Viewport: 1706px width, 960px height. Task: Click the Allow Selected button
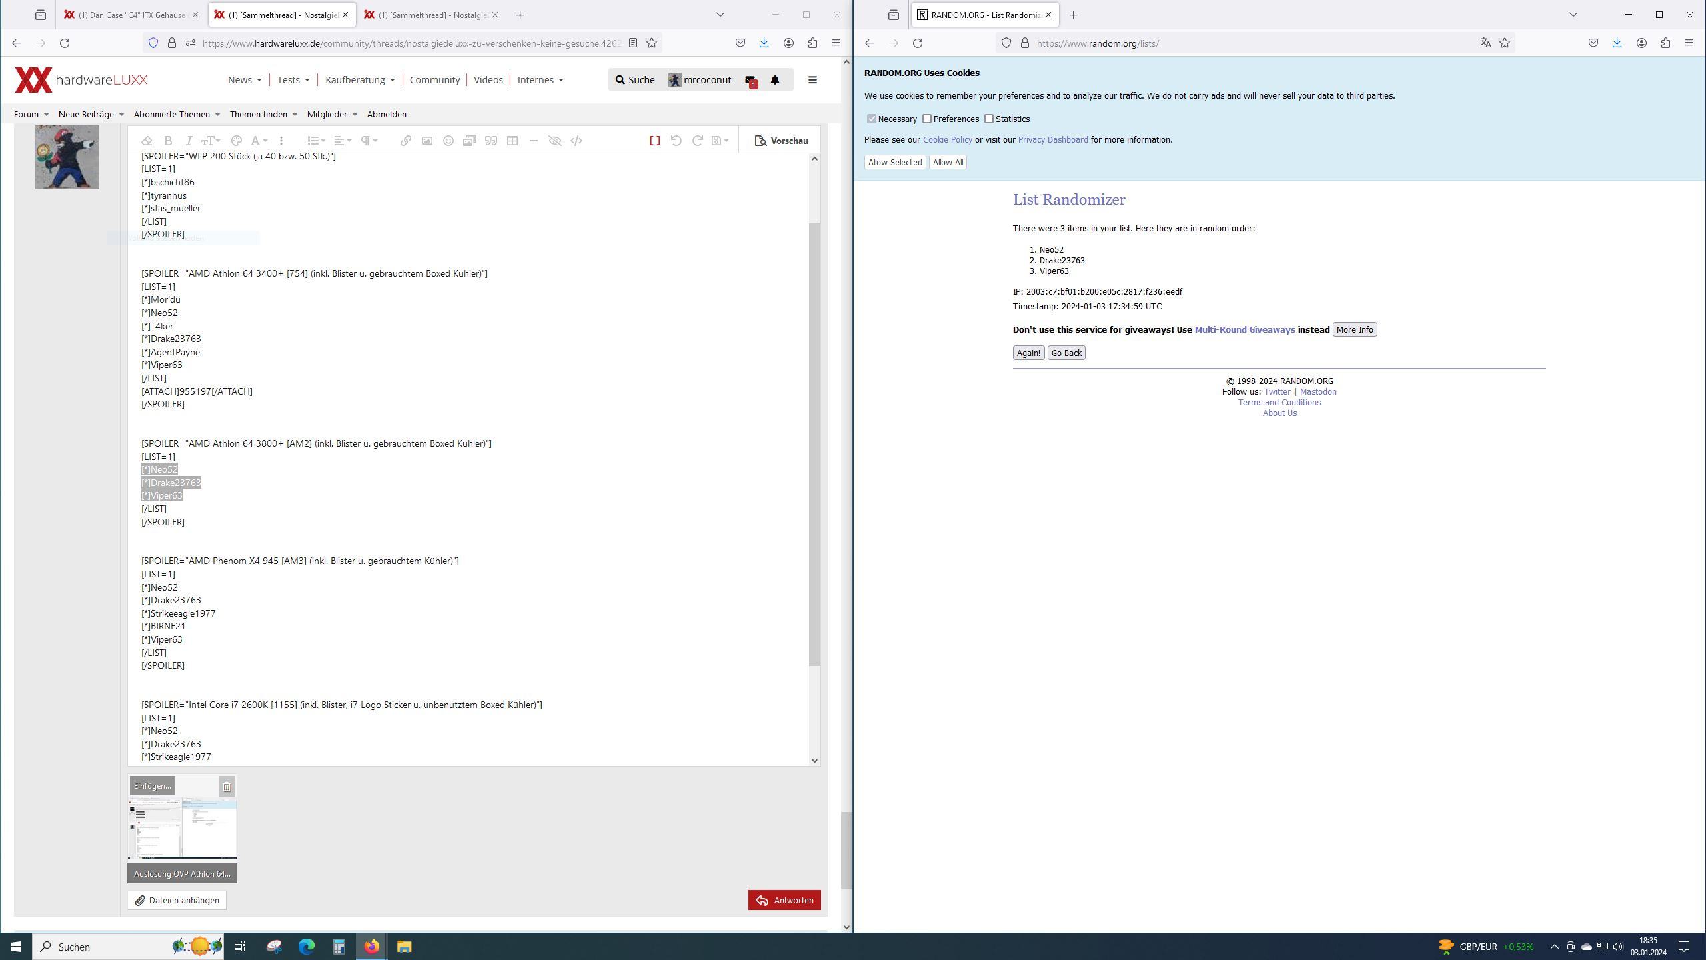[895, 162]
